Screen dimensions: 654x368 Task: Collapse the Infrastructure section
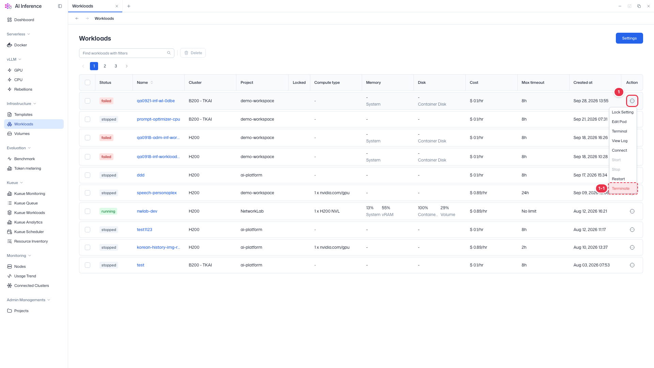point(21,104)
